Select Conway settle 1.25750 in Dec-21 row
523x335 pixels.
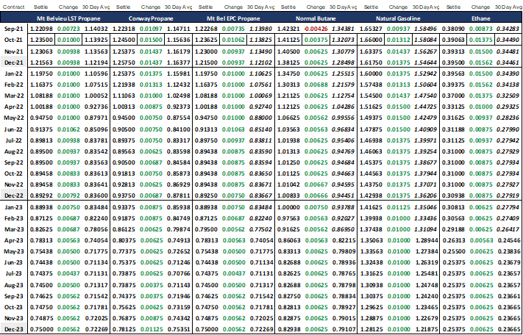pos(124,62)
